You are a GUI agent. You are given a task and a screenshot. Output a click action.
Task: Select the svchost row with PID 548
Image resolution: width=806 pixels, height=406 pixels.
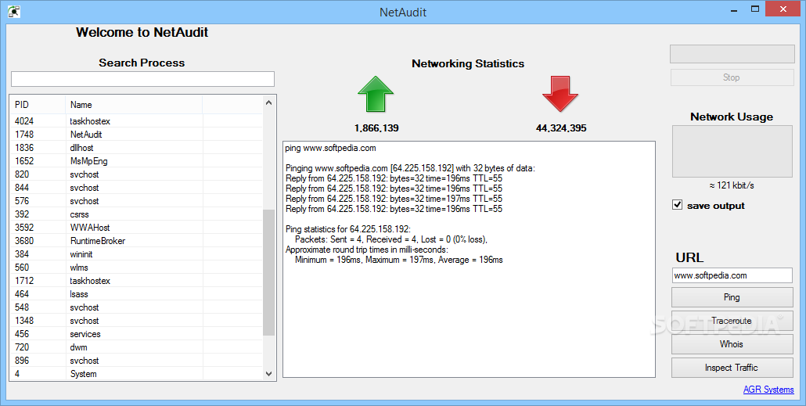(136, 308)
